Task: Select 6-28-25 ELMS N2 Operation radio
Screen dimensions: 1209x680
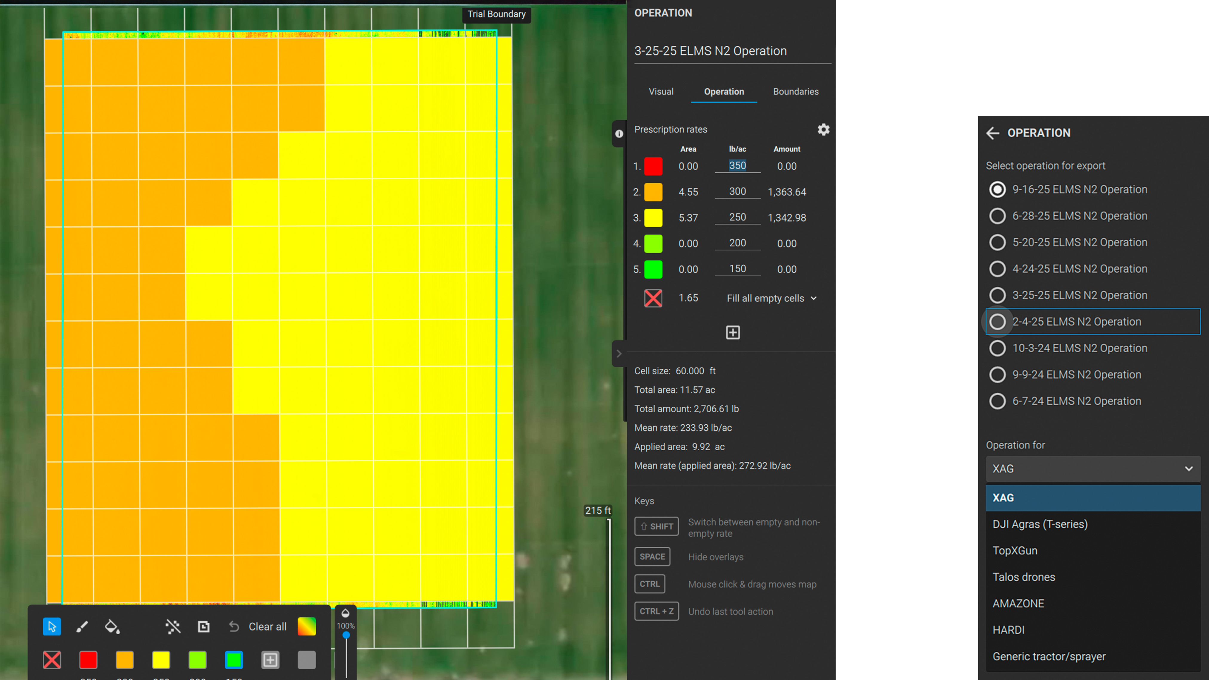Action: pyautogui.click(x=997, y=216)
